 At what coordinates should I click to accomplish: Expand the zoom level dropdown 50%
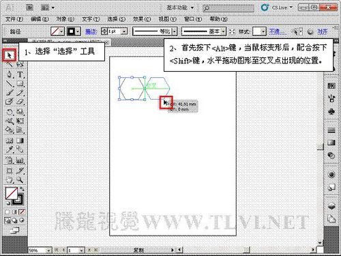pos(48,251)
